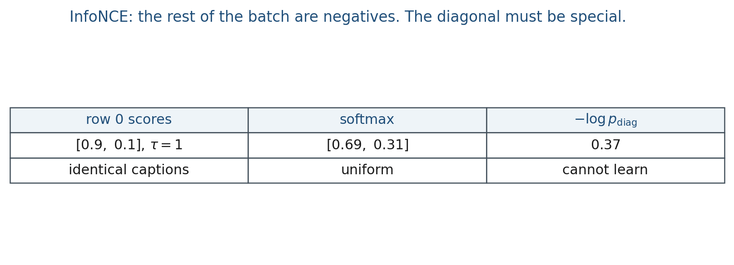Click the '−log p diag' column header
This screenshot has width=734, height=265.
tap(605, 120)
